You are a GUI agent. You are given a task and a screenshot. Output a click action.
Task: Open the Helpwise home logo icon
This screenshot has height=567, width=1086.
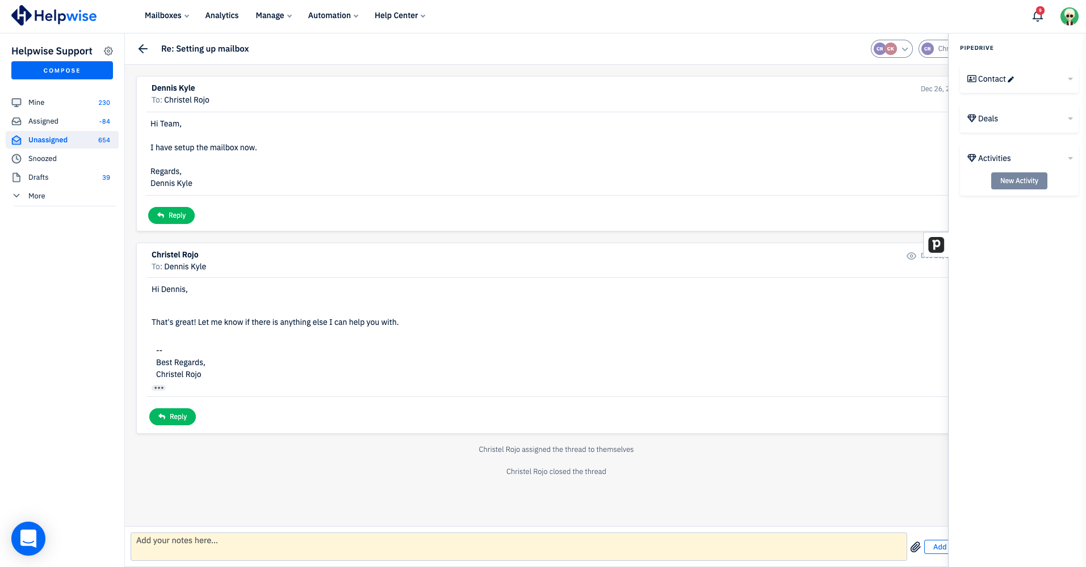point(18,15)
